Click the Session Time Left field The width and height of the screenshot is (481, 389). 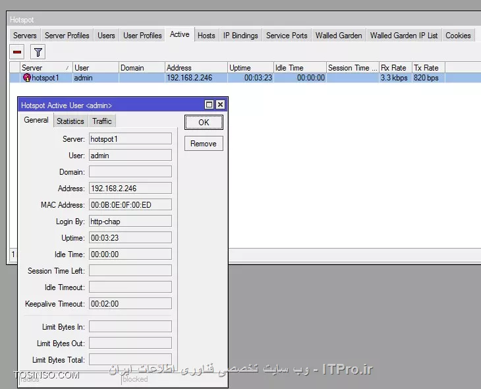click(130, 271)
